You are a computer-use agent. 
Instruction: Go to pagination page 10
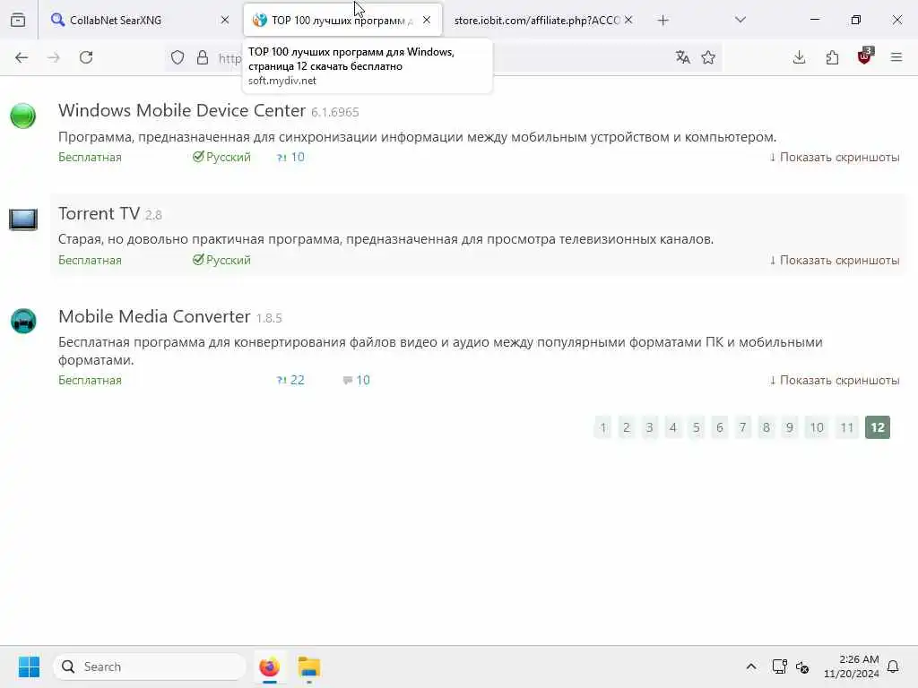point(817,427)
